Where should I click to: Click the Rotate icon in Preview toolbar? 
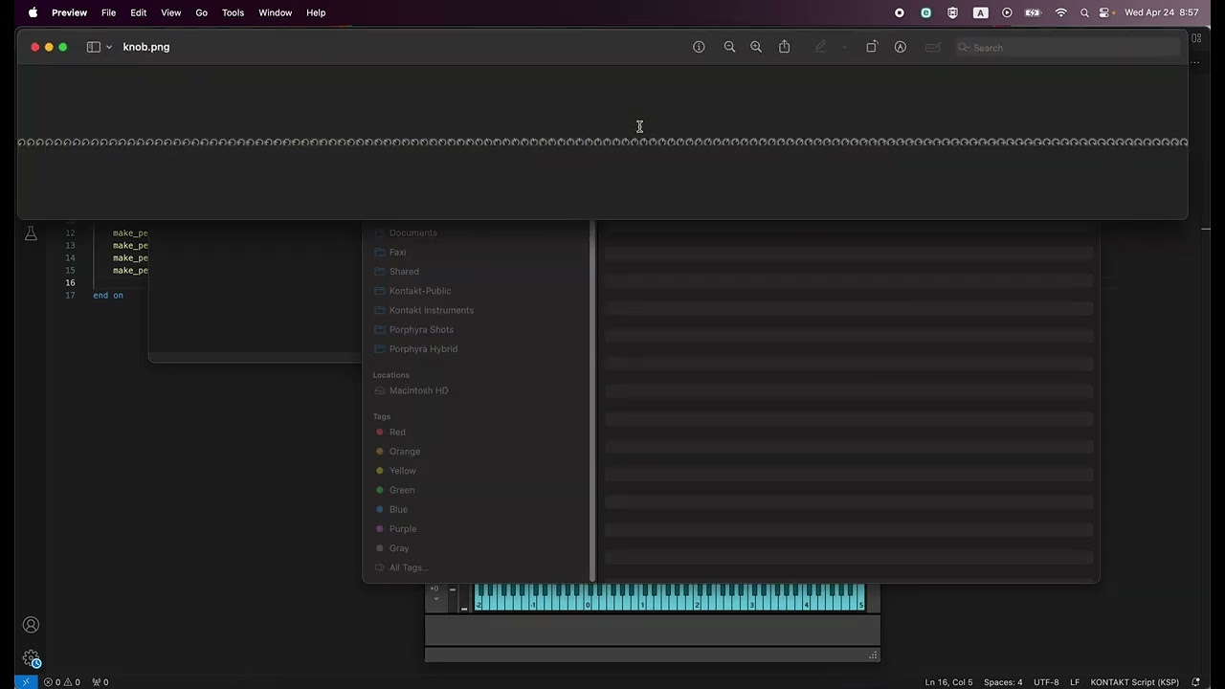pyautogui.click(x=871, y=47)
